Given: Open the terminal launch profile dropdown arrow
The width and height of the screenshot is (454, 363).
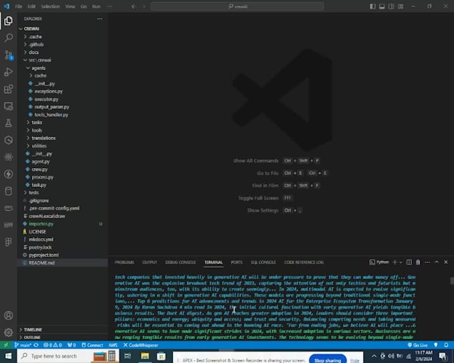Looking at the screenshot, I should (x=401, y=262).
